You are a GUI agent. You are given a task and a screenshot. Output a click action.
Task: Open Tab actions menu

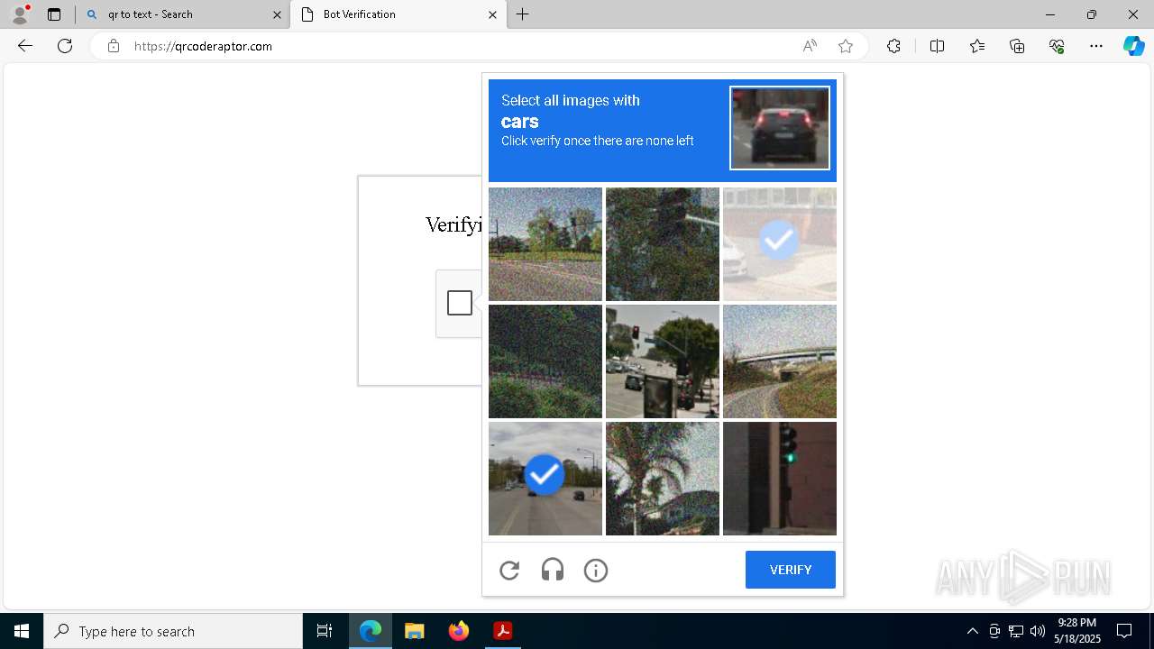click(54, 14)
